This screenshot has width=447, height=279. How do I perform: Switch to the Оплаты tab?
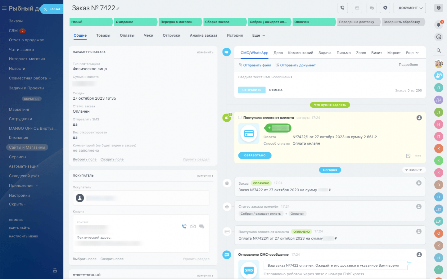tap(127, 35)
